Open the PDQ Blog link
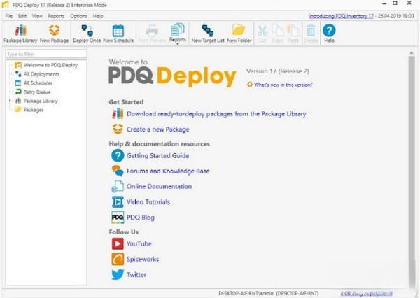Screen dimensions: 420x298 [x=141, y=218]
